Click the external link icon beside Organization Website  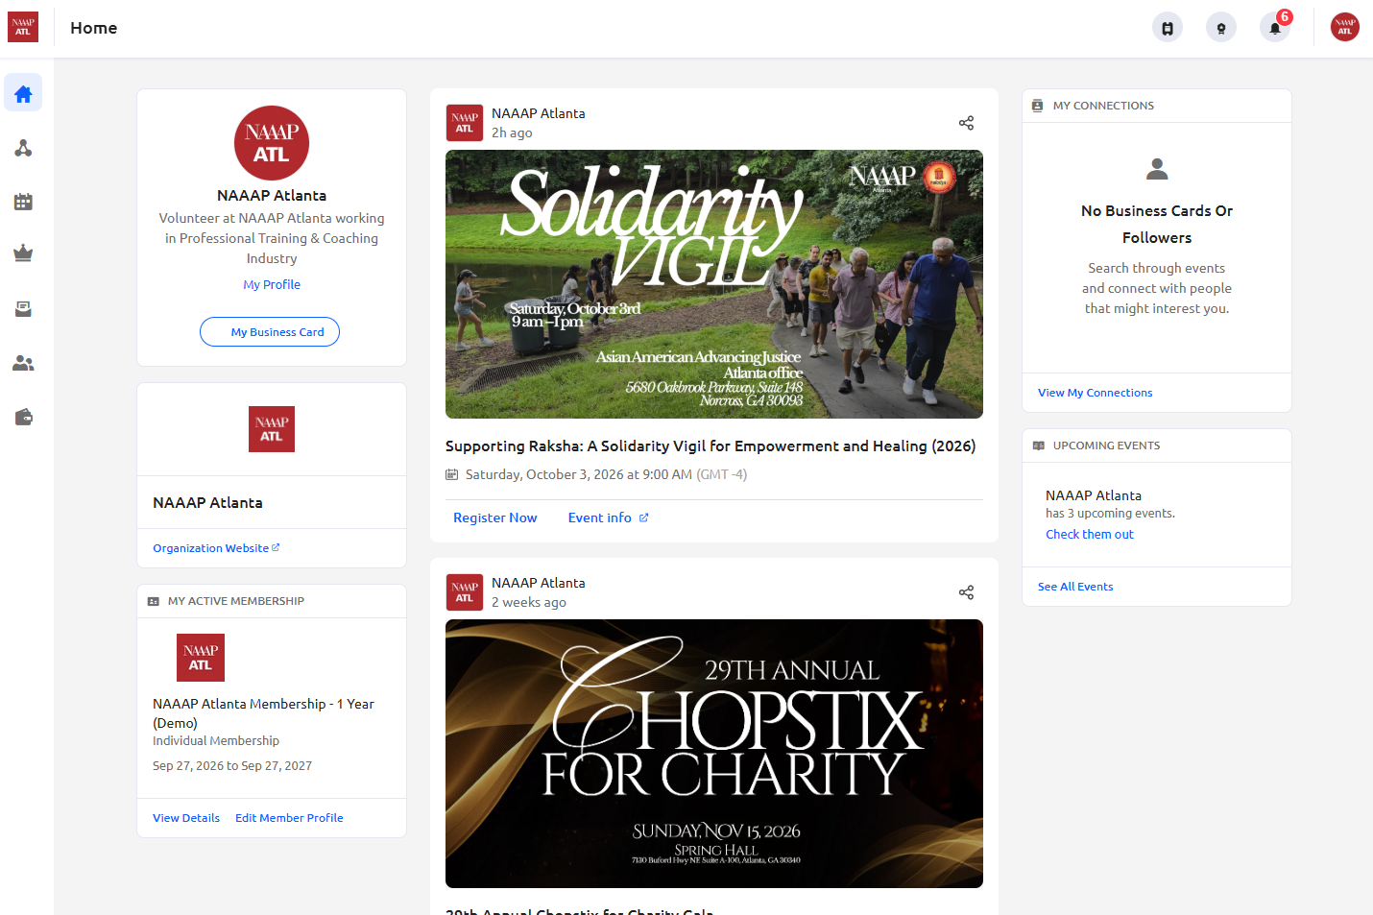pyautogui.click(x=276, y=547)
